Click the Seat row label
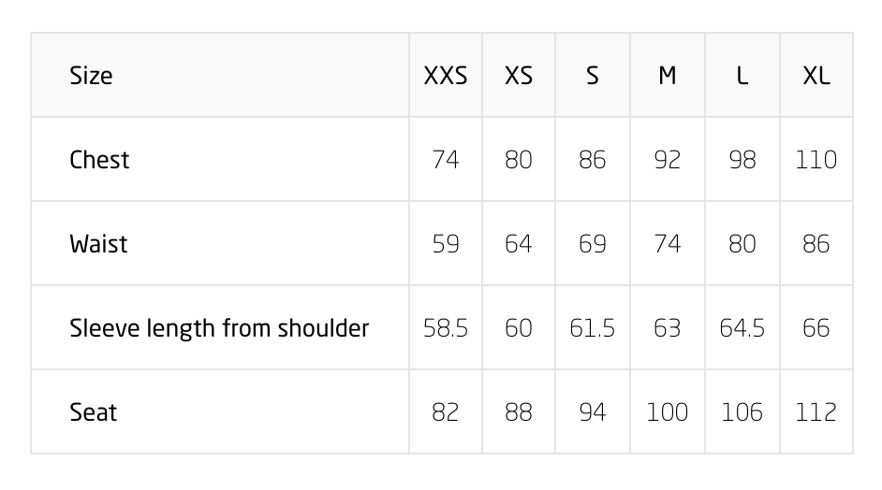The image size is (882, 490). pos(93,412)
